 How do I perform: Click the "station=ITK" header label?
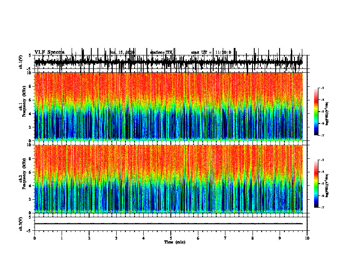coord(161,52)
